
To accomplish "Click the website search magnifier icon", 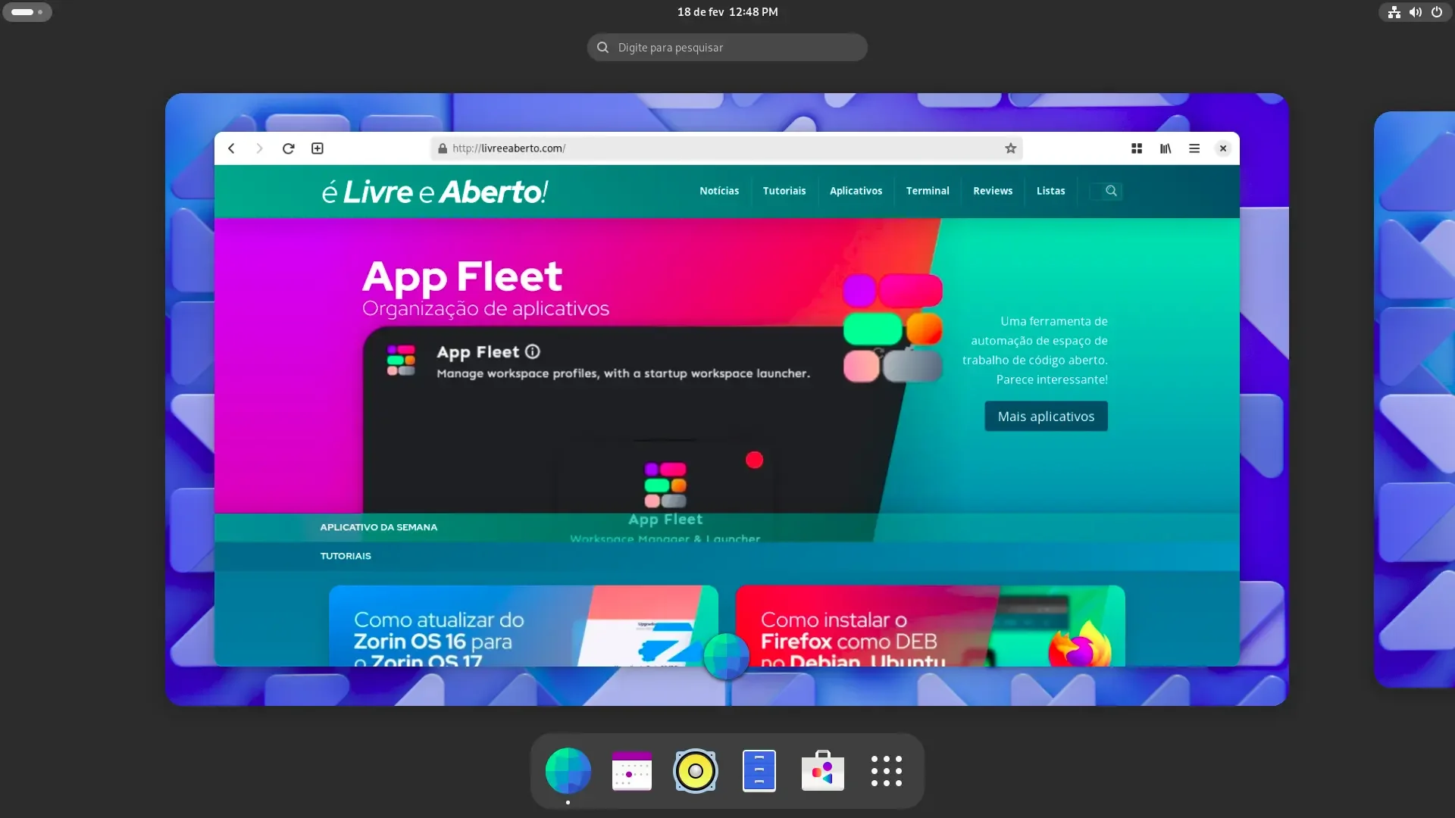I will coord(1111,191).
